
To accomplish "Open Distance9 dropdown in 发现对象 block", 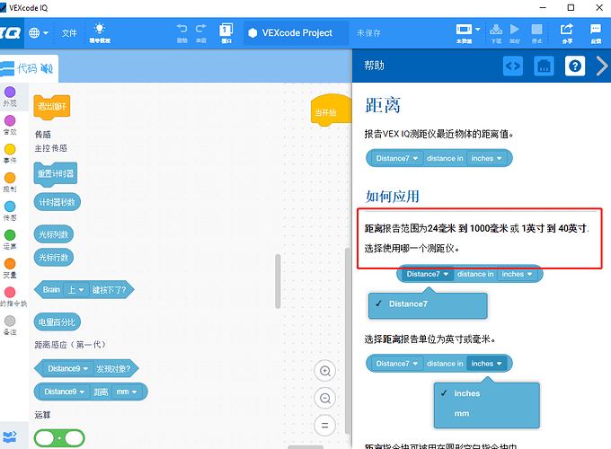I will [x=67, y=368].
